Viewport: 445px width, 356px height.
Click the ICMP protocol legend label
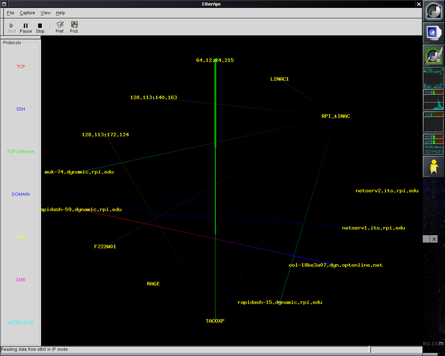[x=21, y=237]
